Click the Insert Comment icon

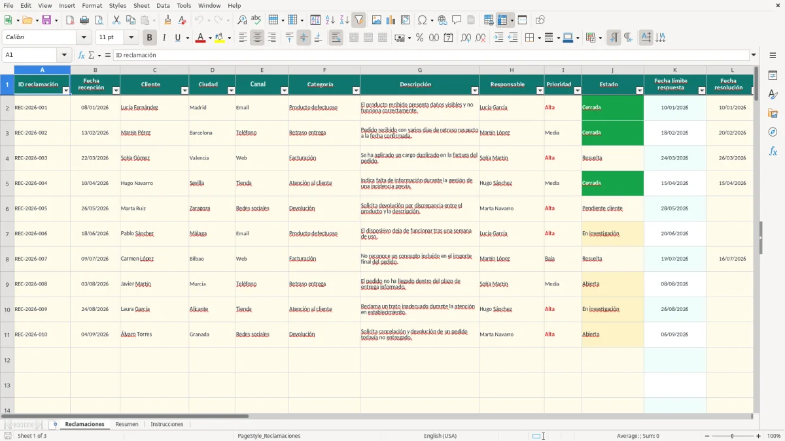click(x=457, y=20)
